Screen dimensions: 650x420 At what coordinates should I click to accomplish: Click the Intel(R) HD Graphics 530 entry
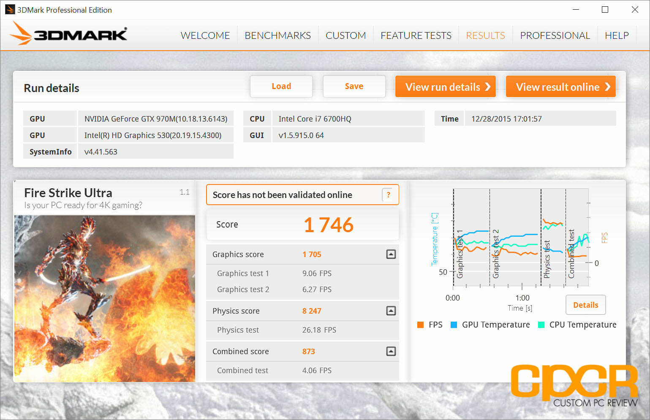[156, 135]
